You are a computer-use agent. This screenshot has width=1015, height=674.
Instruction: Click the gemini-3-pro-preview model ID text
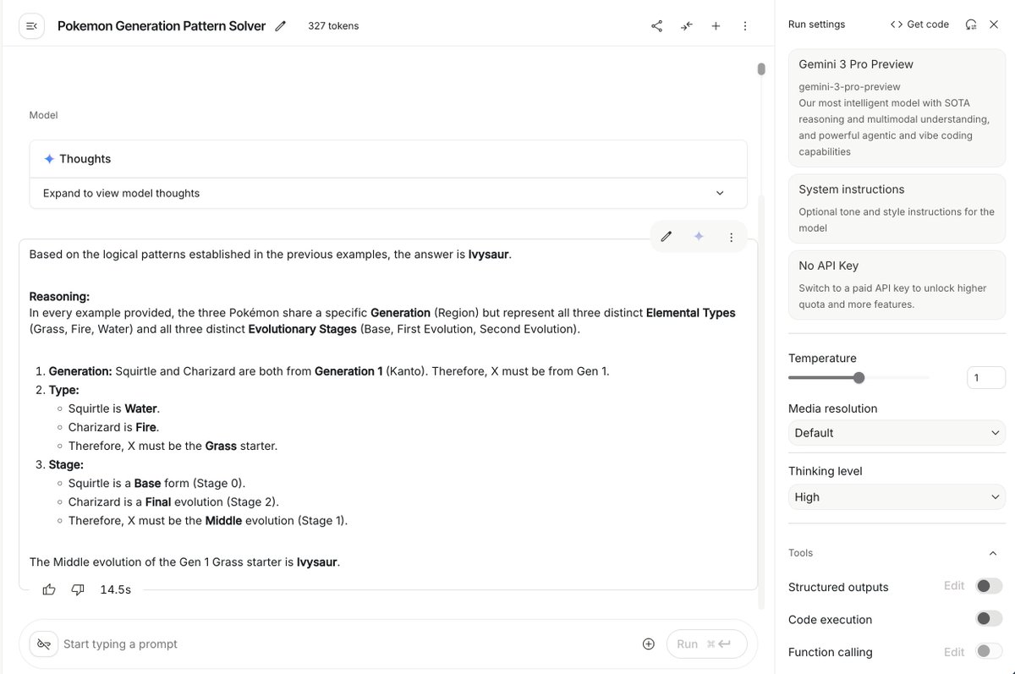pyautogui.click(x=849, y=86)
